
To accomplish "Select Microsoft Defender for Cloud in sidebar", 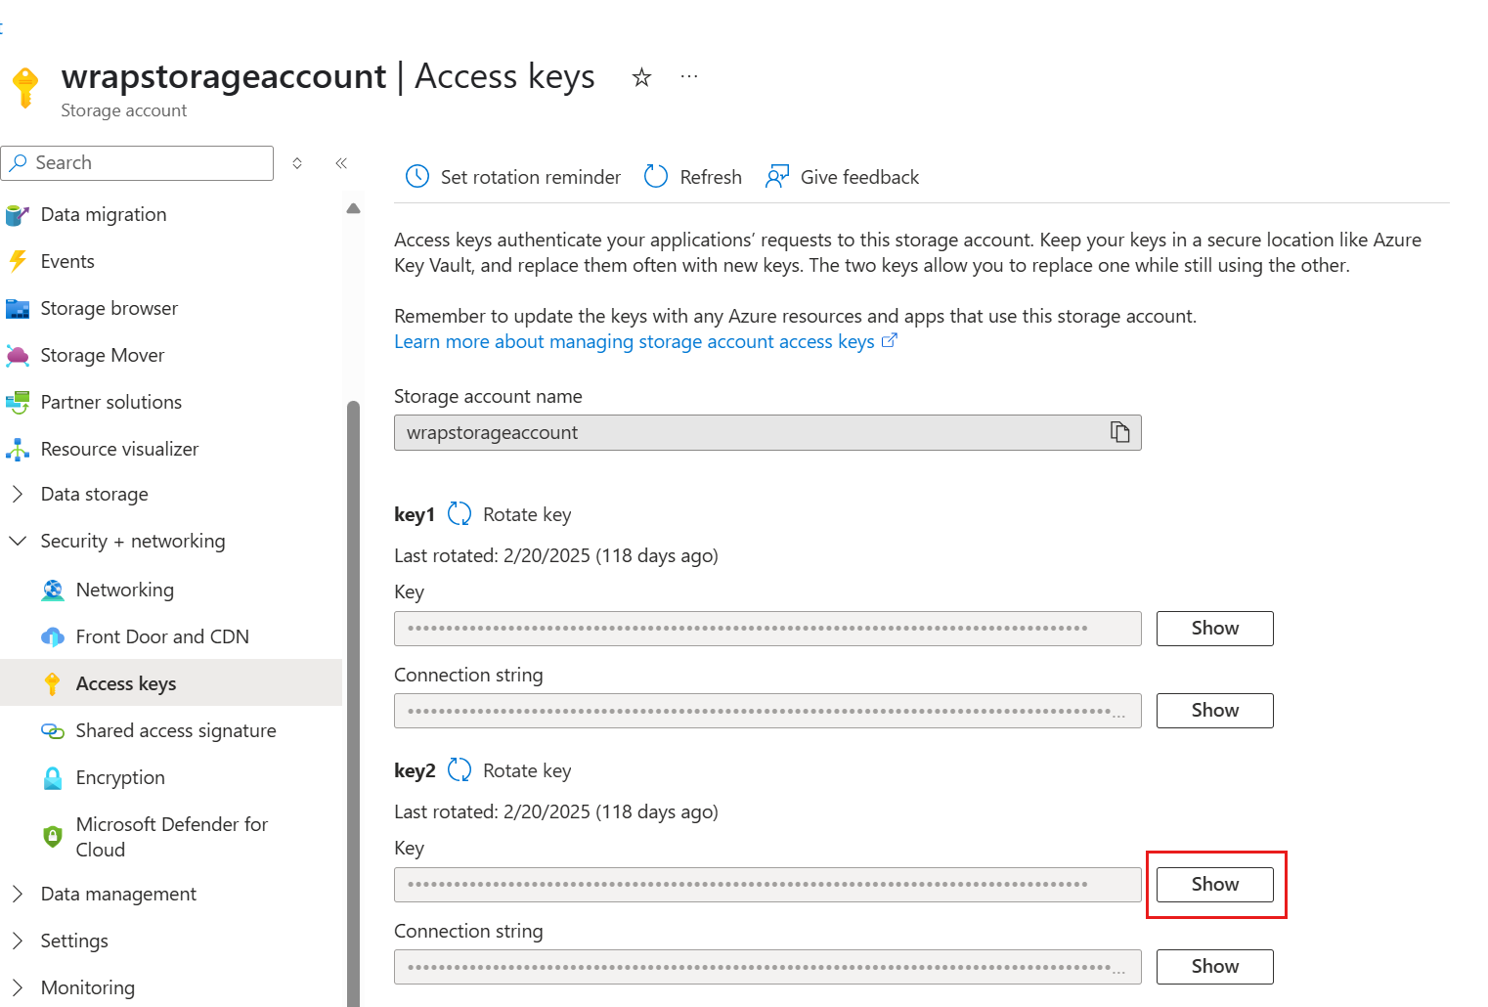I will [171, 837].
